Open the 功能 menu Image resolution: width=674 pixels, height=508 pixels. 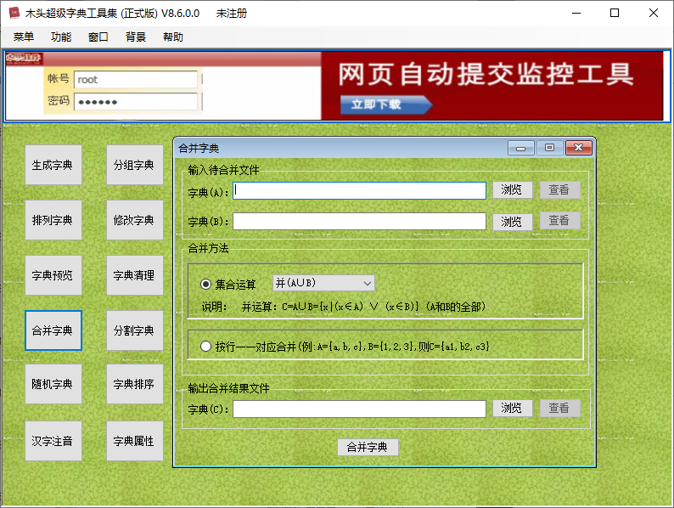(61, 37)
